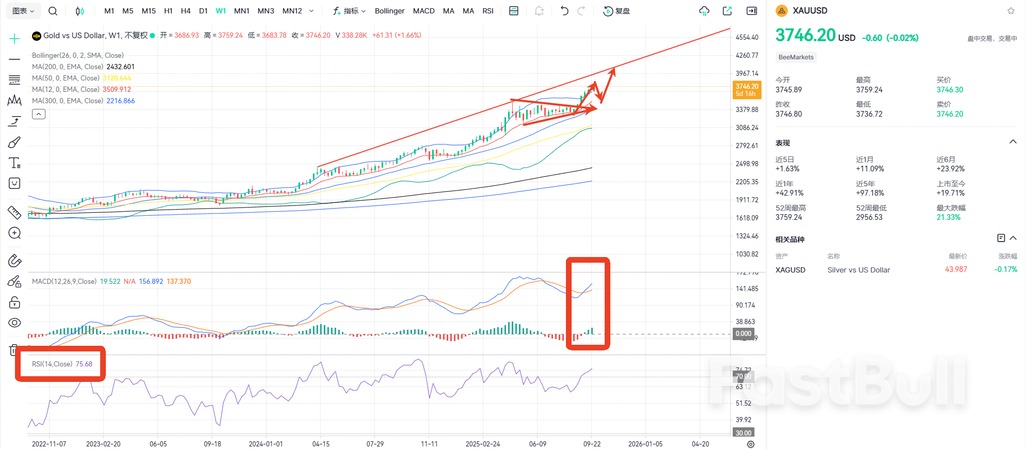Expand the 指标 indicators dropdown
Image resolution: width=1026 pixels, height=449 pixels.
(350, 11)
